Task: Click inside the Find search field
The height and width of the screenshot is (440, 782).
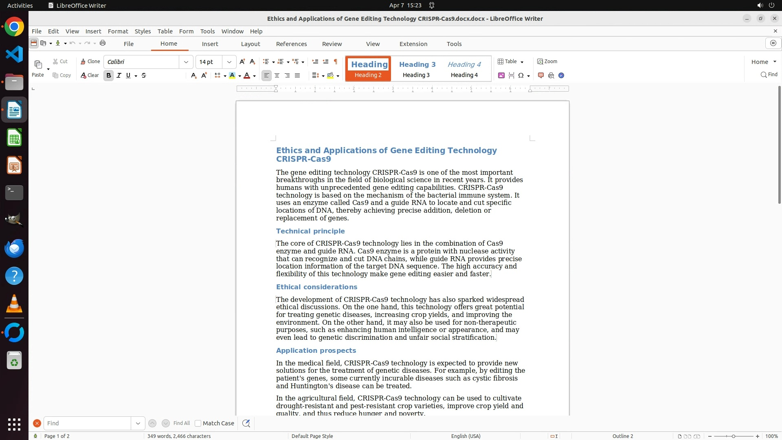Action: click(87, 423)
